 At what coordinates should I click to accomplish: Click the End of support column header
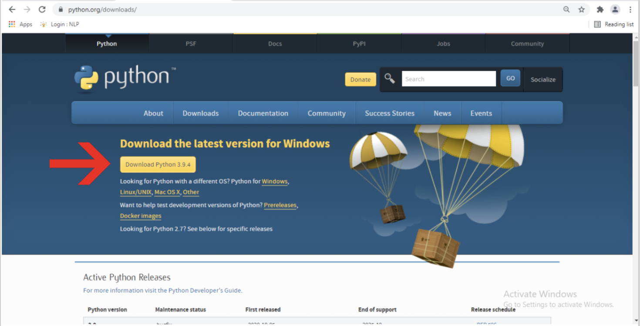(377, 310)
